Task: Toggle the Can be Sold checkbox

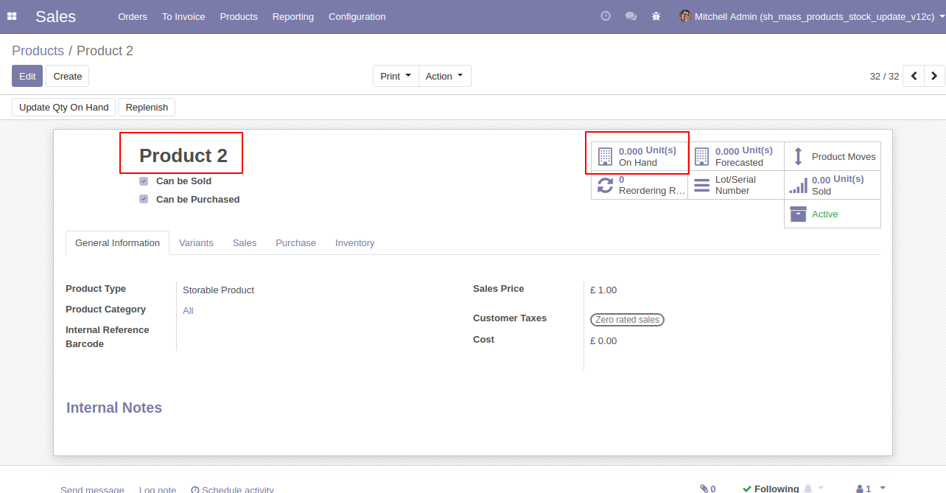Action: [144, 181]
